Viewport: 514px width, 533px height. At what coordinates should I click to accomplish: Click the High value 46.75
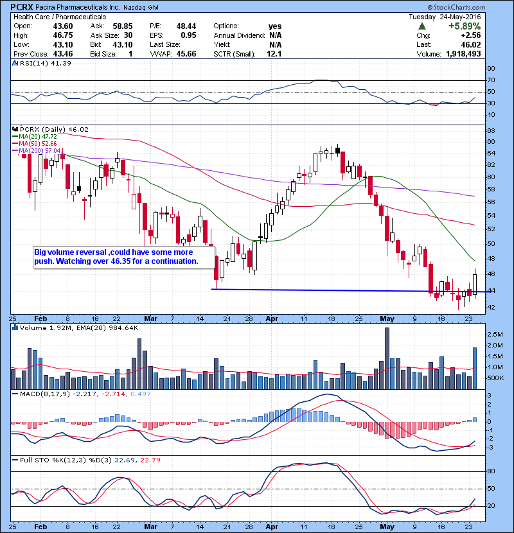63,35
